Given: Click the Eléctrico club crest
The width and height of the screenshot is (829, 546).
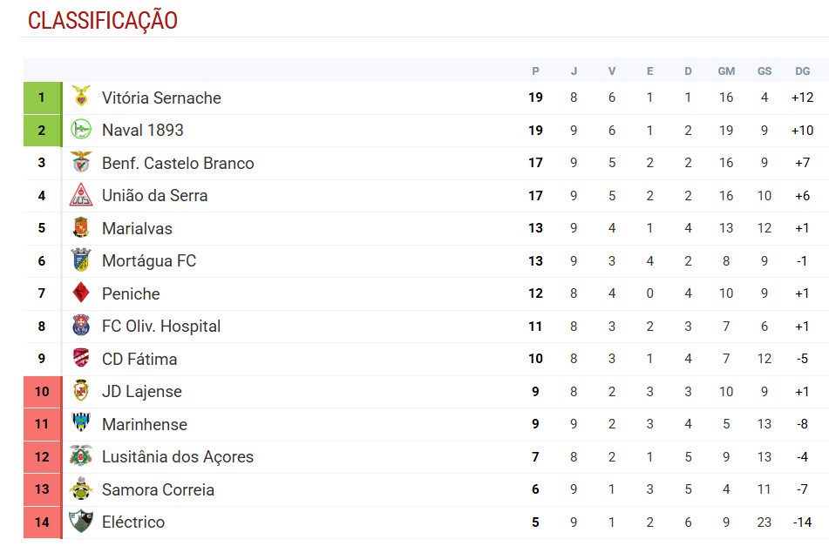Looking at the screenshot, I should [x=81, y=521].
